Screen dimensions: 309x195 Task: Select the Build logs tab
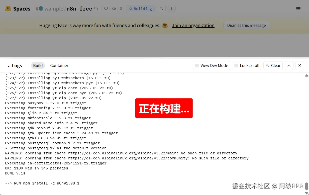[38, 65]
